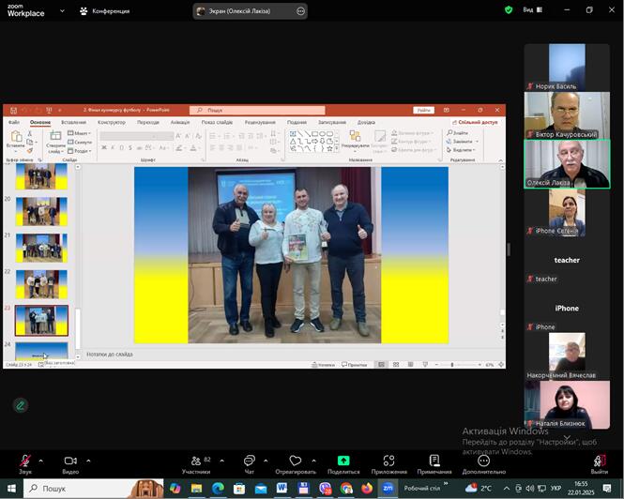
Task: Open Примечания notes in Zoom
Action: [x=434, y=464]
